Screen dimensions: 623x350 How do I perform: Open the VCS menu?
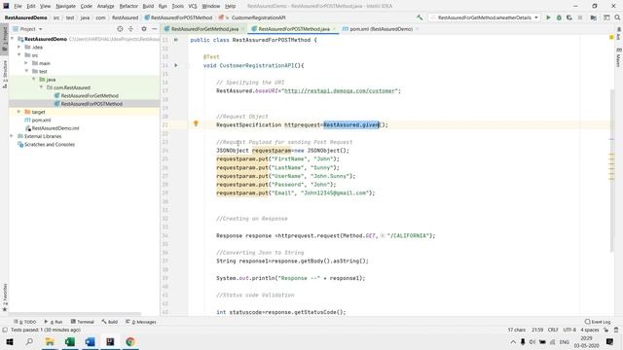pyautogui.click(x=193, y=6)
